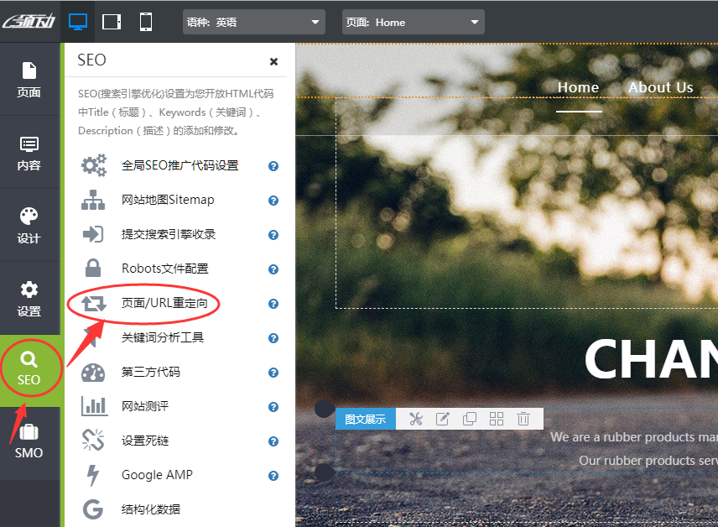Screen dimensions: 718x527
Task: Switch to desktop preview mode
Action: [78, 22]
